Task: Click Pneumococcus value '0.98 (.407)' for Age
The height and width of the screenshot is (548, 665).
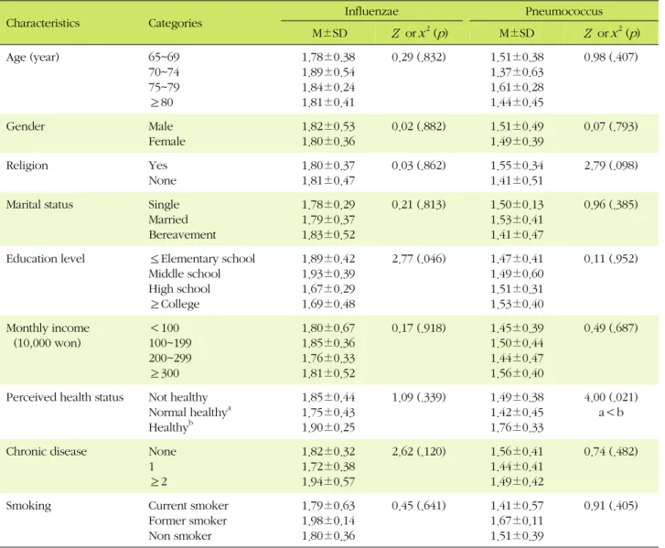Action: (x=611, y=58)
